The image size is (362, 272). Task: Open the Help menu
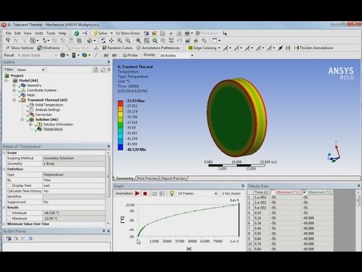[x=63, y=33]
